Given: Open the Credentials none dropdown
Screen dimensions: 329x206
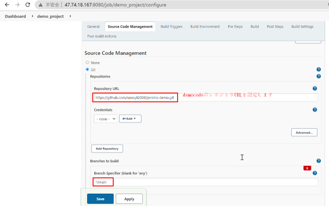Looking at the screenshot, I should point(106,119).
